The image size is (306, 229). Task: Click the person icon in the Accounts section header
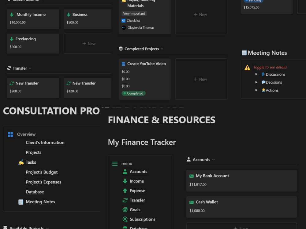(188, 159)
